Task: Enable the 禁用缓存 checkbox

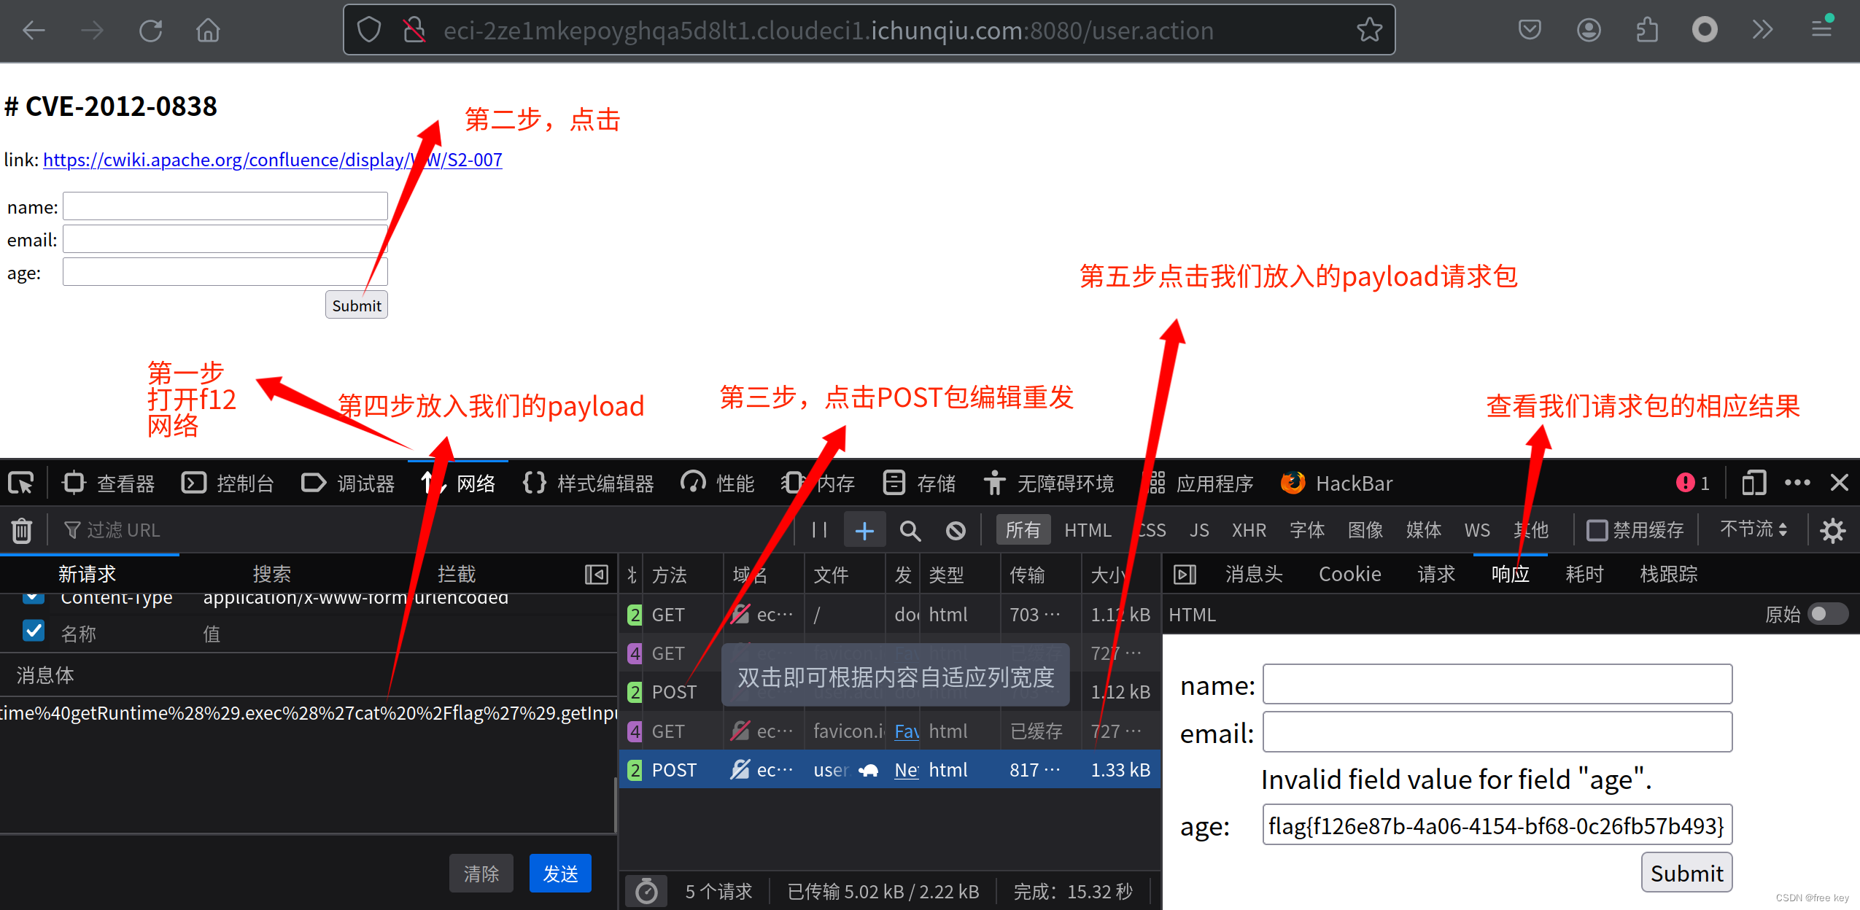Action: click(1598, 530)
